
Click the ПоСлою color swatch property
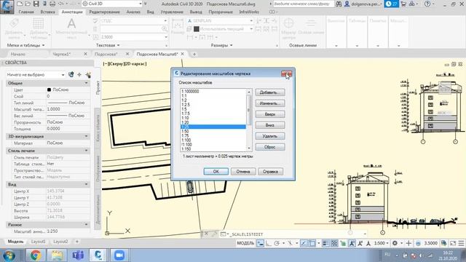coord(49,90)
